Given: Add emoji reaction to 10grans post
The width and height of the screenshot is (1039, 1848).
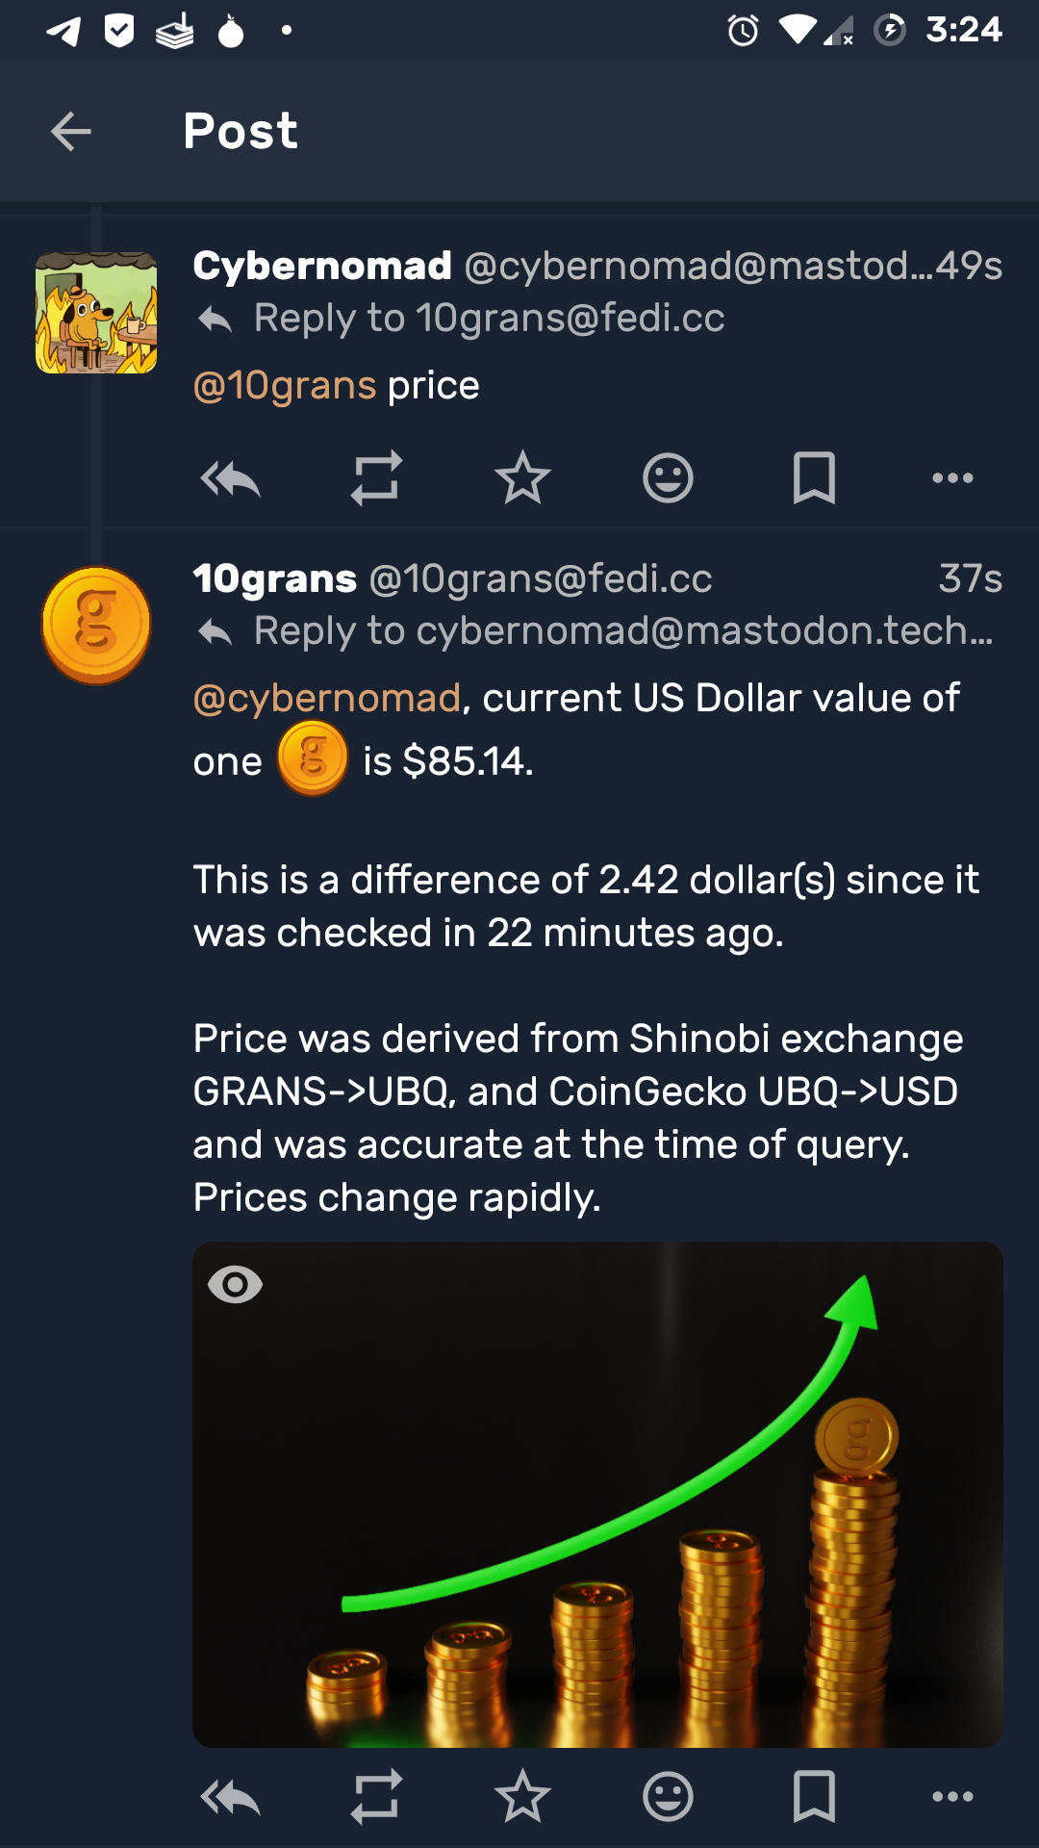Looking at the screenshot, I should [668, 1796].
